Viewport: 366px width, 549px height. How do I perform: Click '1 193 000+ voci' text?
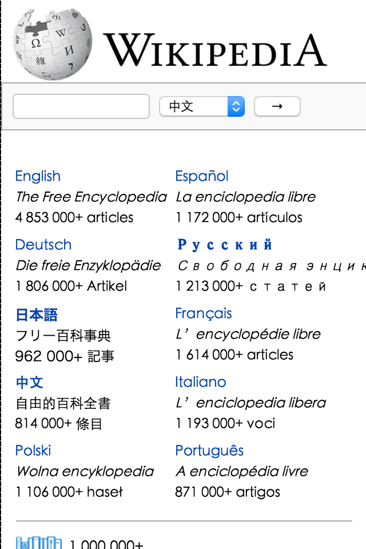click(225, 423)
